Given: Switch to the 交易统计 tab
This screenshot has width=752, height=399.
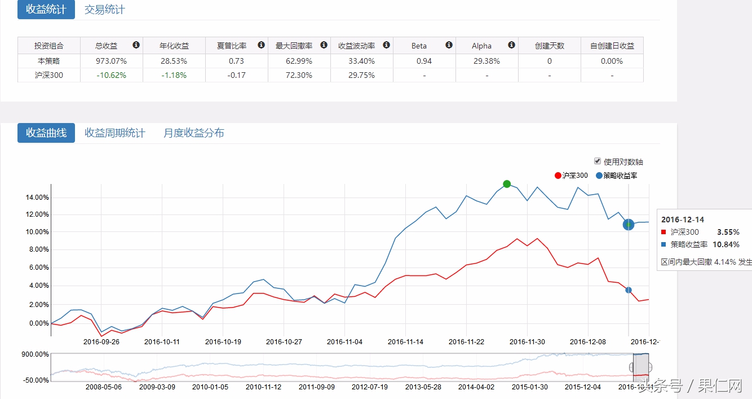Looking at the screenshot, I should click(105, 10).
